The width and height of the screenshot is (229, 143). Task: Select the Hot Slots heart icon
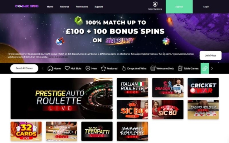click(67, 68)
